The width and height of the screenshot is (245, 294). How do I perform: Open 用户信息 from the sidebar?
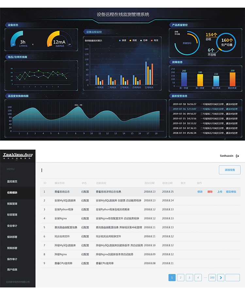[12, 269]
